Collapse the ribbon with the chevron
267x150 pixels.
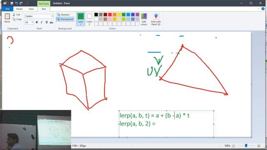pos(259,9)
